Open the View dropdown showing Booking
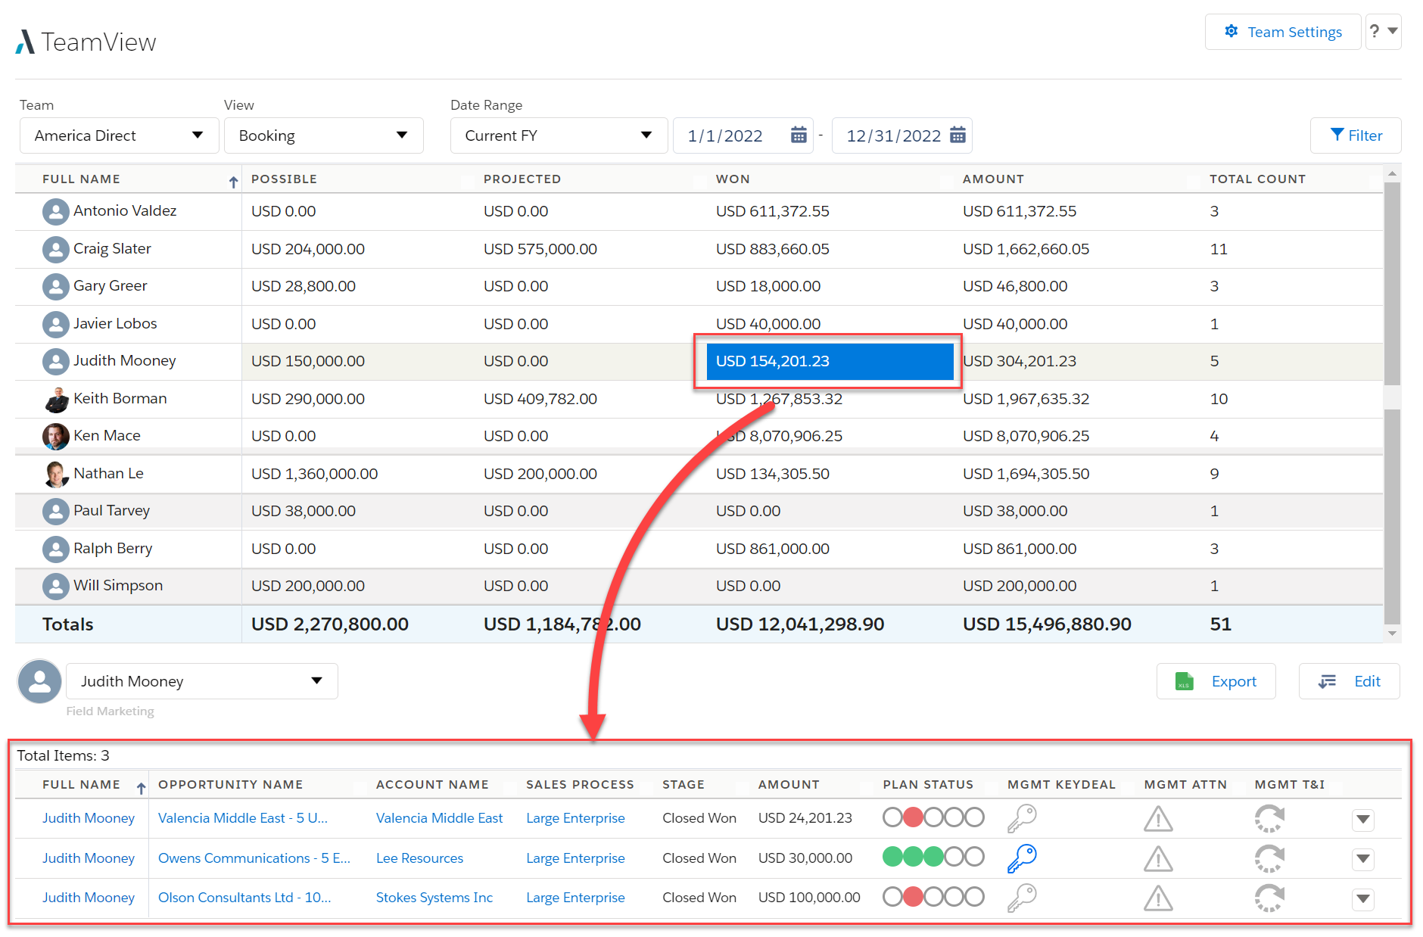This screenshot has width=1423, height=937. click(324, 135)
